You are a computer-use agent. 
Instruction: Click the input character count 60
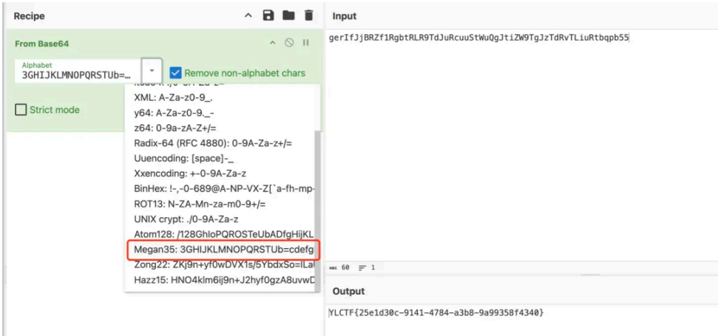click(x=339, y=267)
